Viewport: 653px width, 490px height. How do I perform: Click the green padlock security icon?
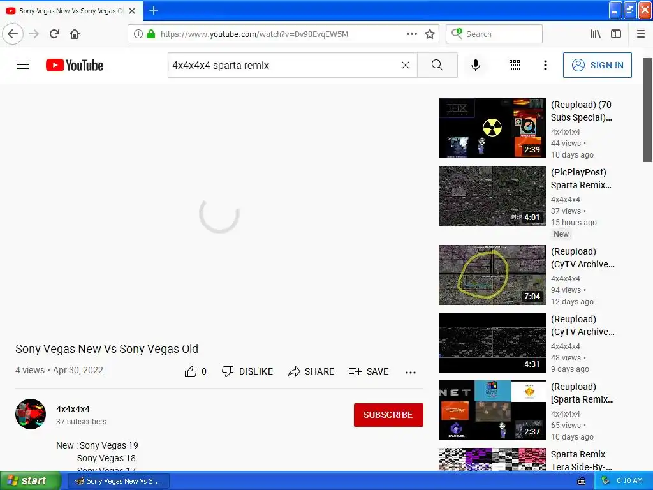click(x=151, y=34)
